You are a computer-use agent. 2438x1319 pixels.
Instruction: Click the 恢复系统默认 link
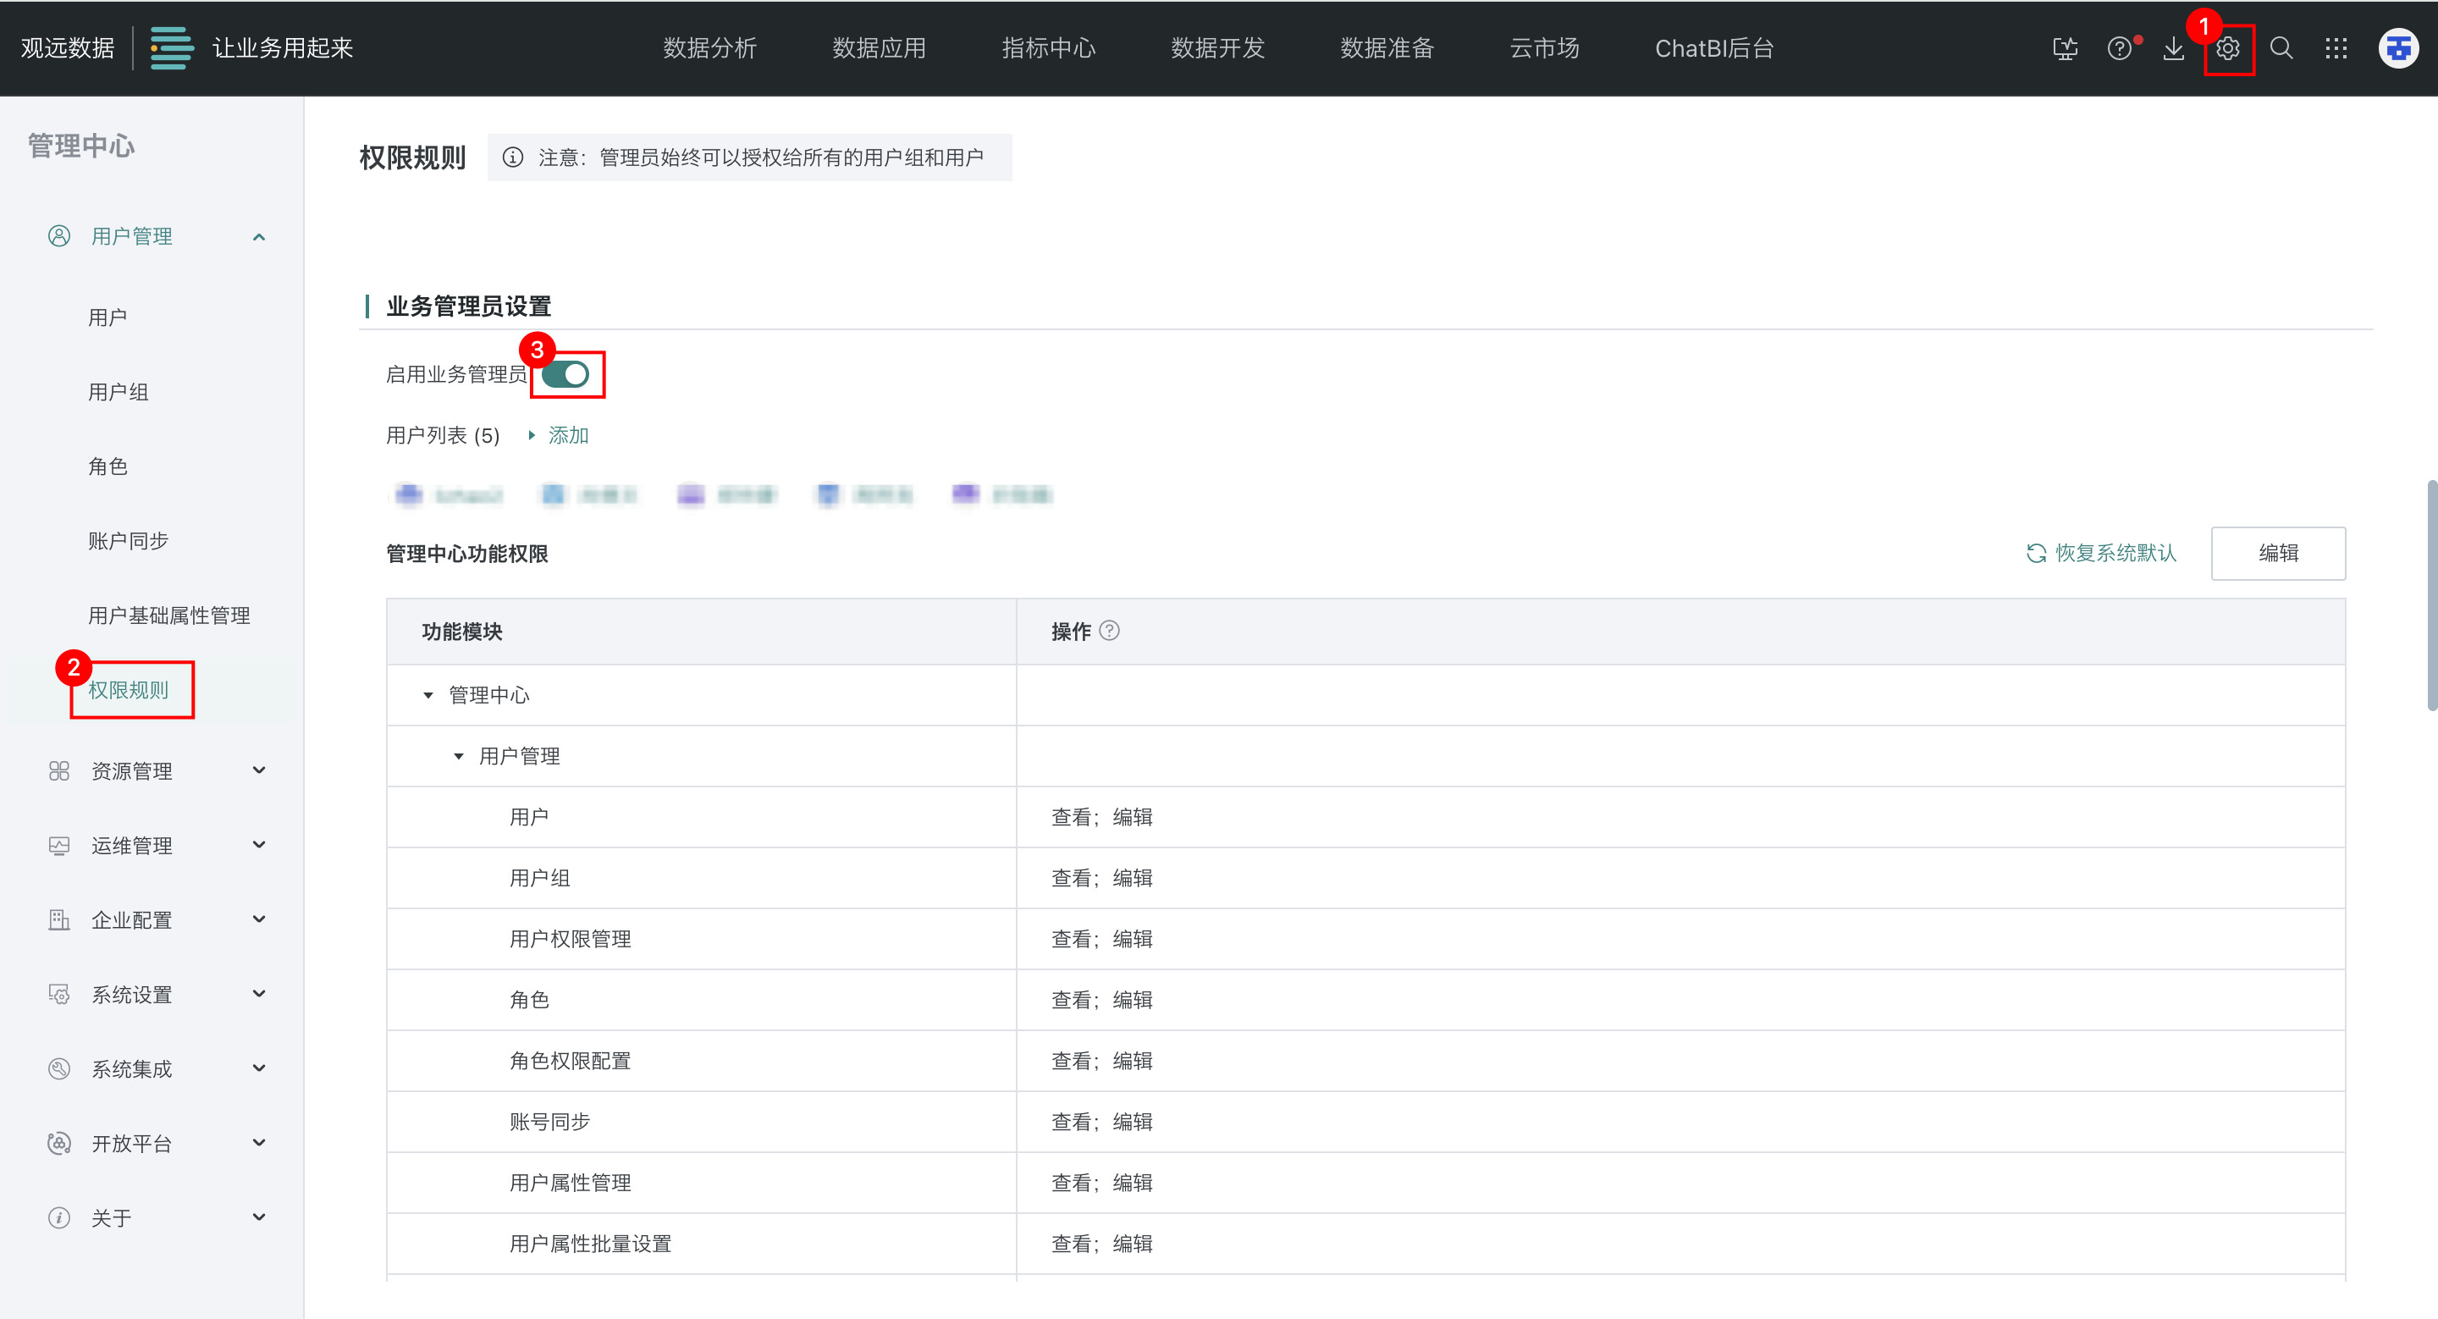pyautogui.click(x=2101, y=553)
